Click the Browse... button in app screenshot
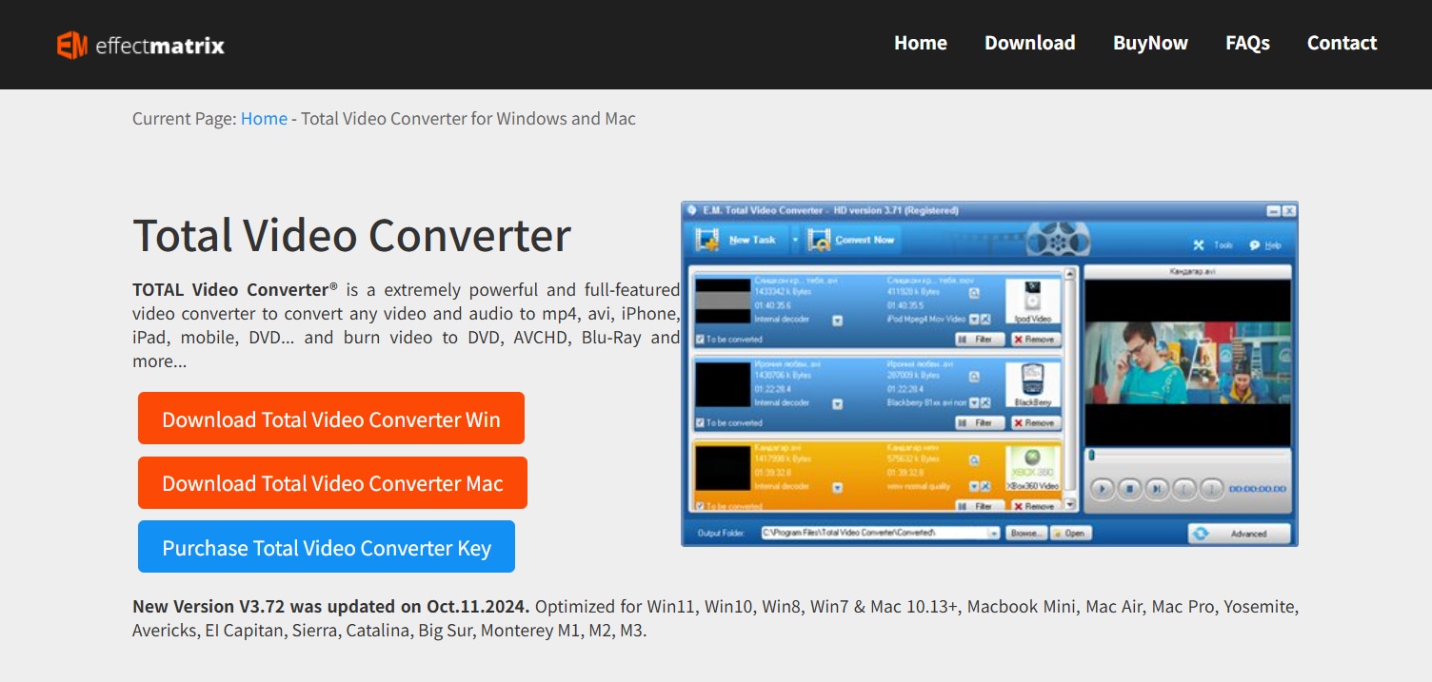 click(1026, 534)
